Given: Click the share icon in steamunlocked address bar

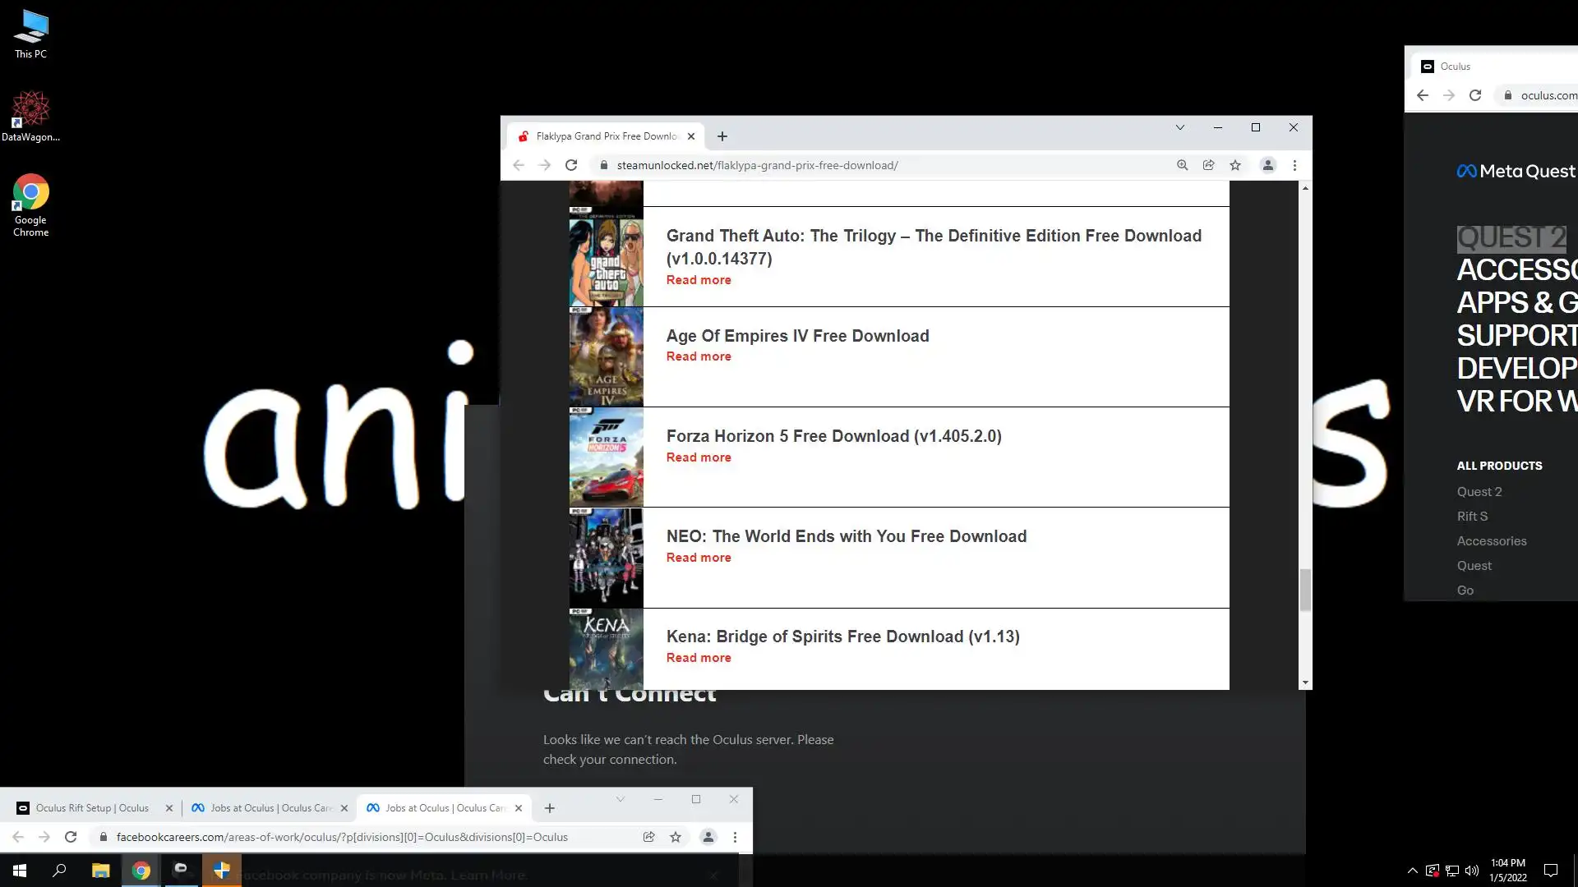Looking at the screenshot, I should (1208, 165).
